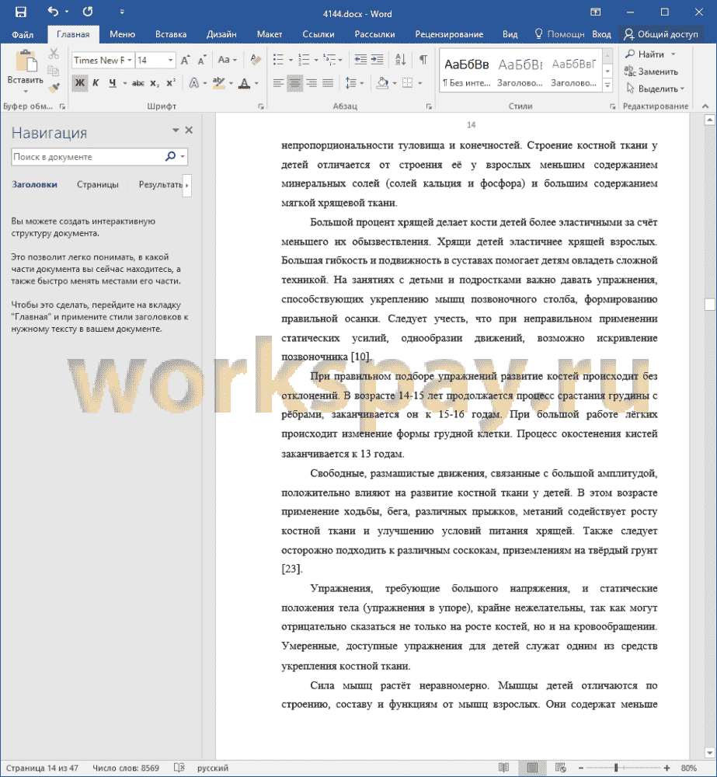Screen dimensions: 717x777
Task: Search the document with the magnifier icon
Action: click(x=170, y=157)
